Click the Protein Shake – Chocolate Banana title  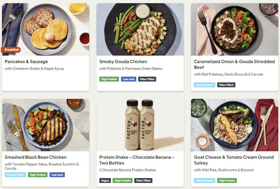[x=137, y=160]
